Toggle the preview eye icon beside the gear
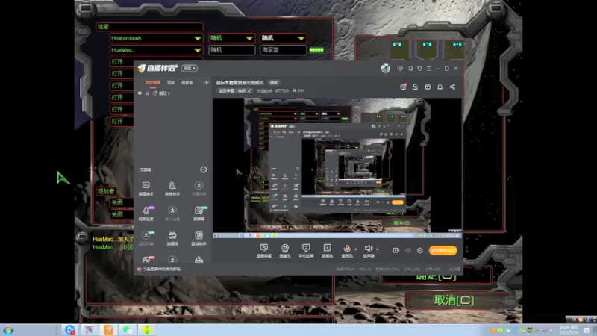 [x=408, y=250]
